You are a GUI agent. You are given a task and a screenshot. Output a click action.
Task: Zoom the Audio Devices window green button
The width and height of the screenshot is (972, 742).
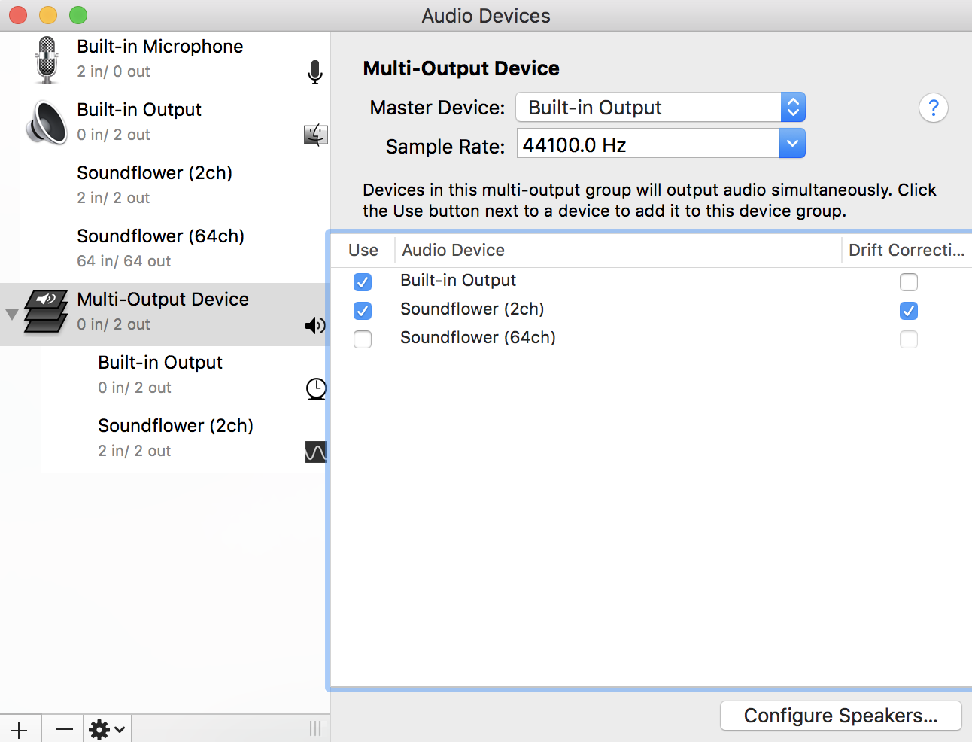(x=78, y=15)
